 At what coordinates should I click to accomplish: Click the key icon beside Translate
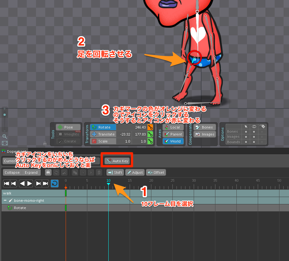coord(150,134)
